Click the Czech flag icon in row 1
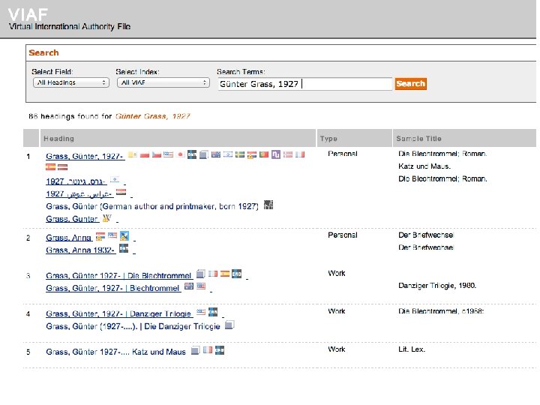This screenshot has width=540, height=405. [156, 154]
